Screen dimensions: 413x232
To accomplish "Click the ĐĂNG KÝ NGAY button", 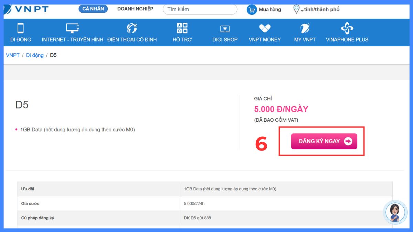I will 324,141.
